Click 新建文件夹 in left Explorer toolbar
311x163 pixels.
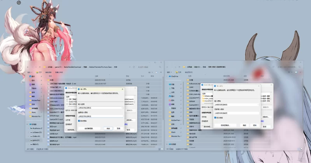click(x=59, y=72)
